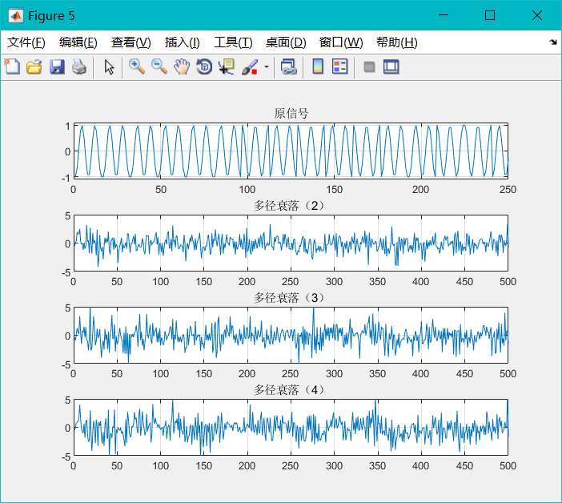Click the dock arrow at menu bar right

click(552, 42)
